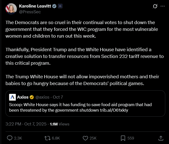Click the government affiliation badge icon

click(x=60, y=6)
